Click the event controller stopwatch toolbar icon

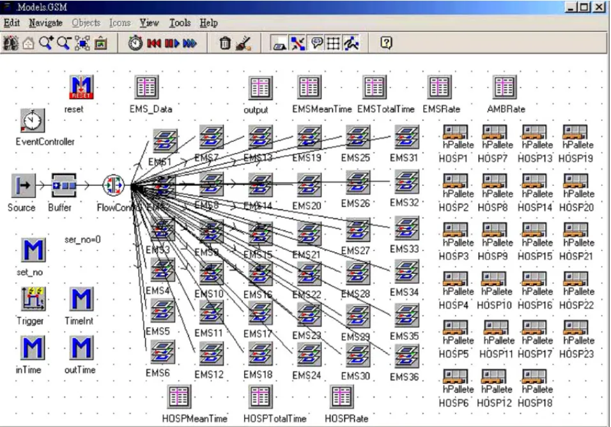click(x=135, y=43)
